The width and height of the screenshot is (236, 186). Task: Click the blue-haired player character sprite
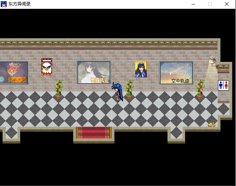pyautogui.click(x=117, y=92)
